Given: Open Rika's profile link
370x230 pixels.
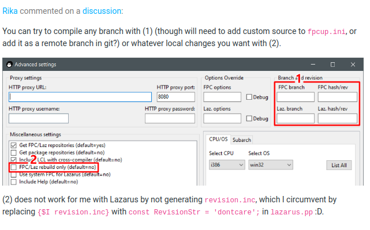Looking at the screenshot, I should pyautogui.click(x=10, y=11).
